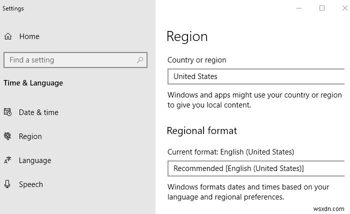This screenshot has width=350, height=214.
Task: Click the Home house icon
Action: [x=8, y=36]
